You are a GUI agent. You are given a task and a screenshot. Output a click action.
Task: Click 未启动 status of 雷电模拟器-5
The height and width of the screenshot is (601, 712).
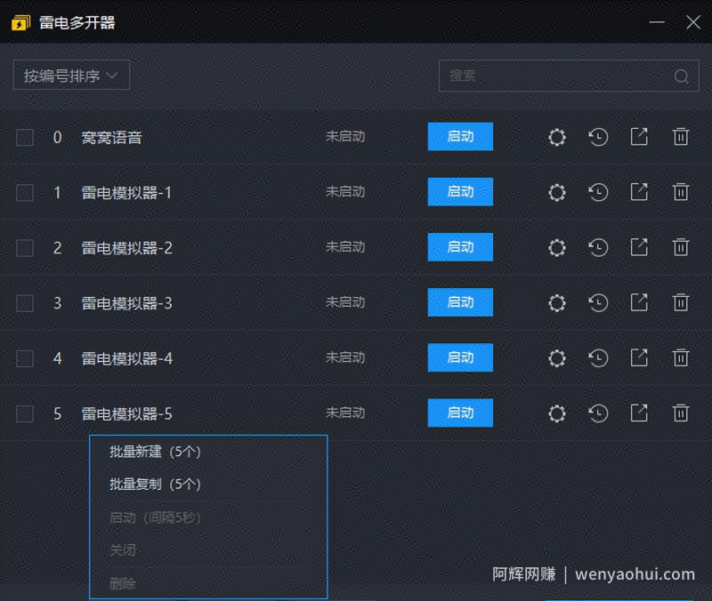tap(345, 413)
